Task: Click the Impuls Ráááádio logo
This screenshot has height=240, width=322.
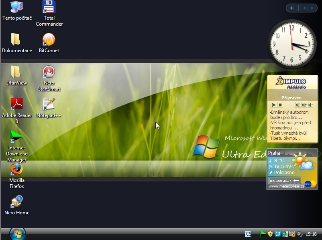Action: (291, 83)
